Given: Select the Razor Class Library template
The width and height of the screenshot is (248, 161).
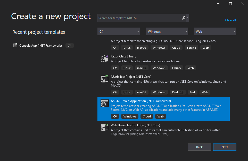Looking at the screenshot, I should point(163,62).
